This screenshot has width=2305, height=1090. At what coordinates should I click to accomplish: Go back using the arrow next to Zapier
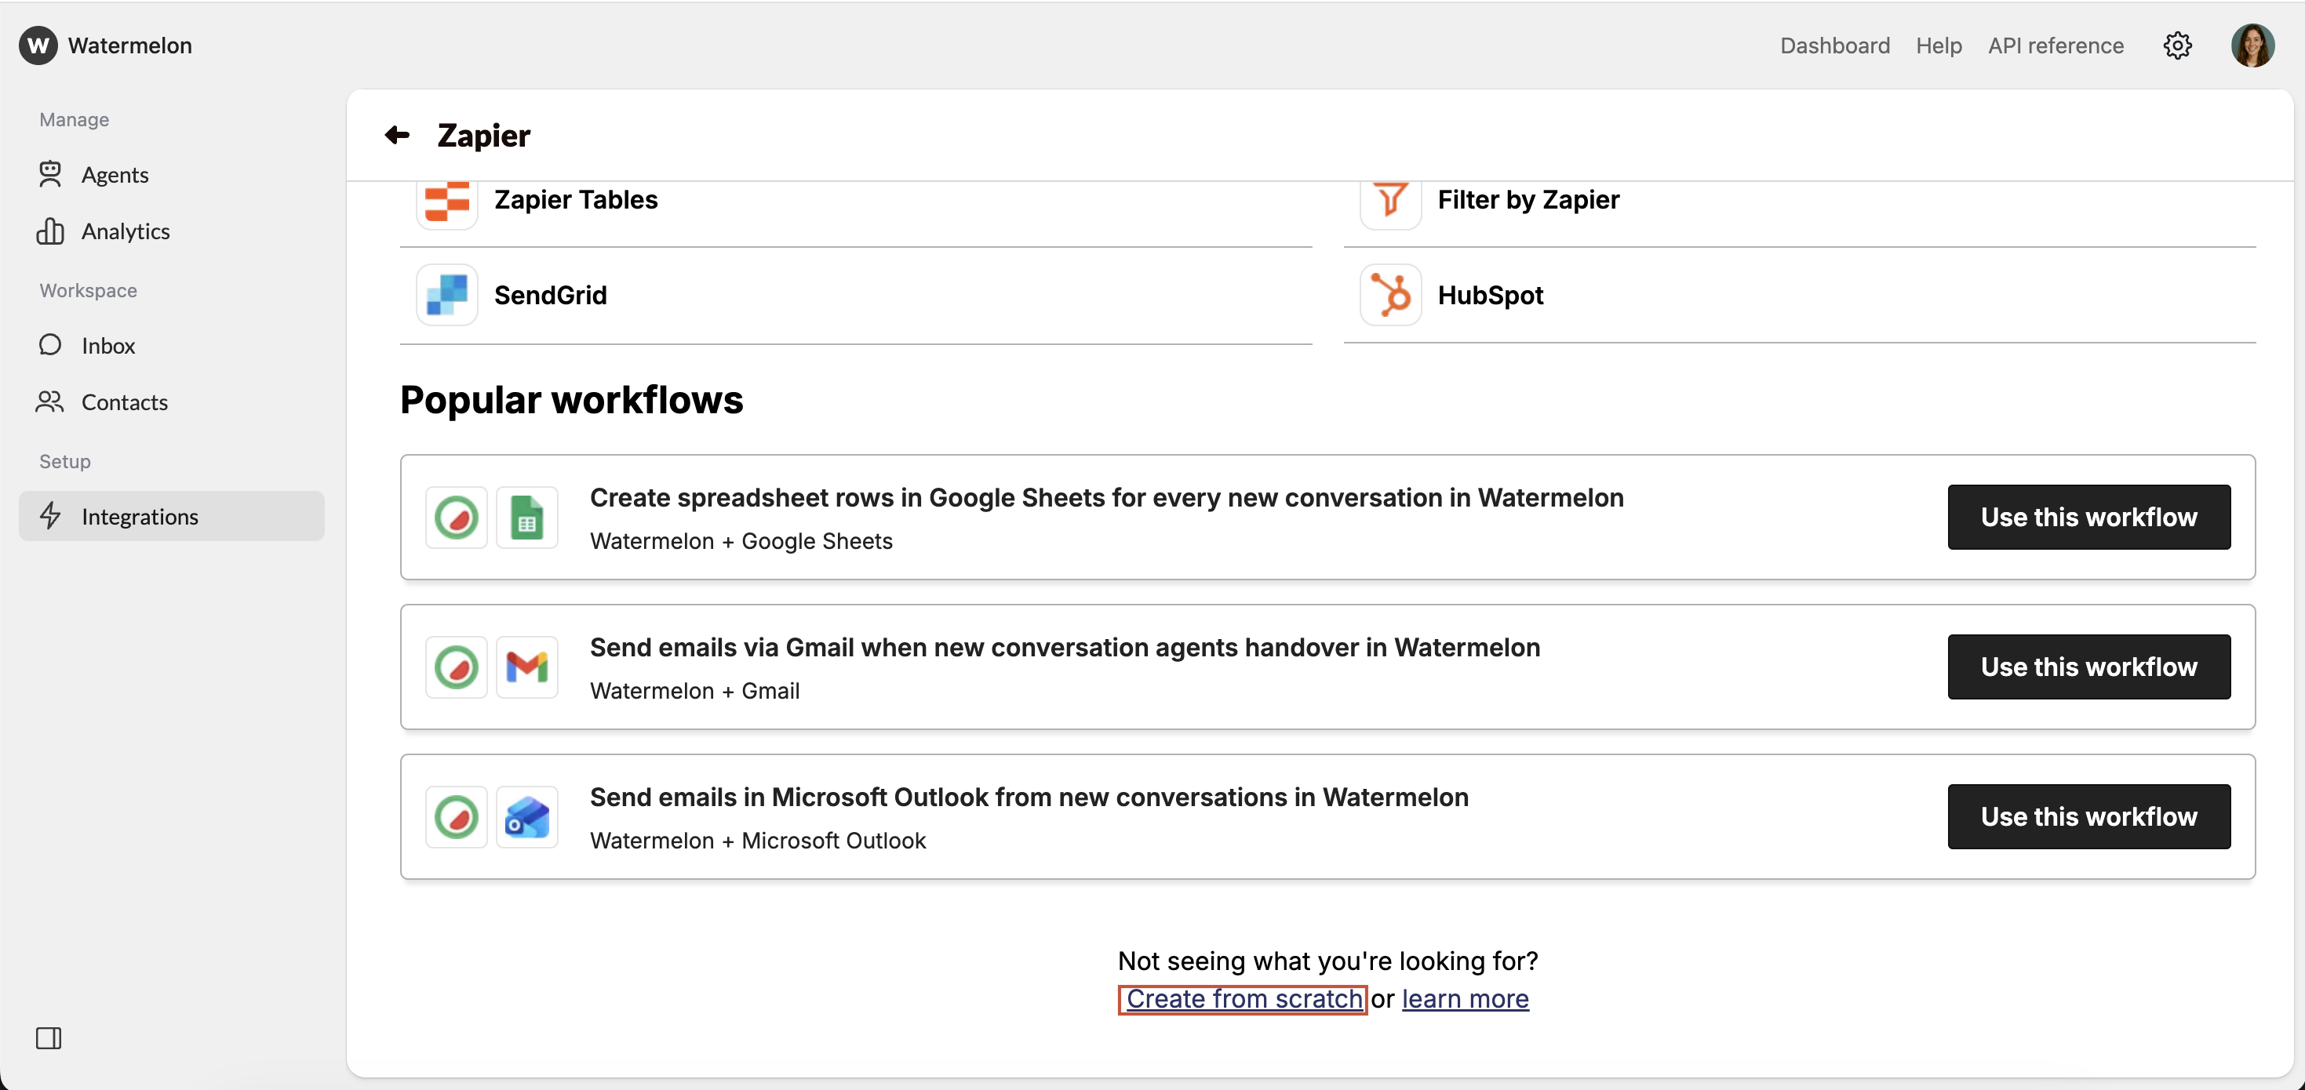[396, 134]
